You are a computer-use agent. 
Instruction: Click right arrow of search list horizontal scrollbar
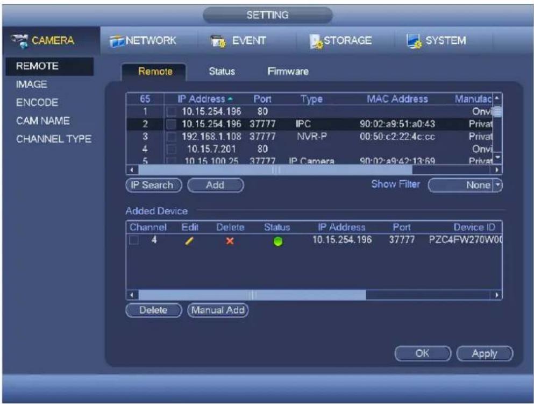point(497,169)
